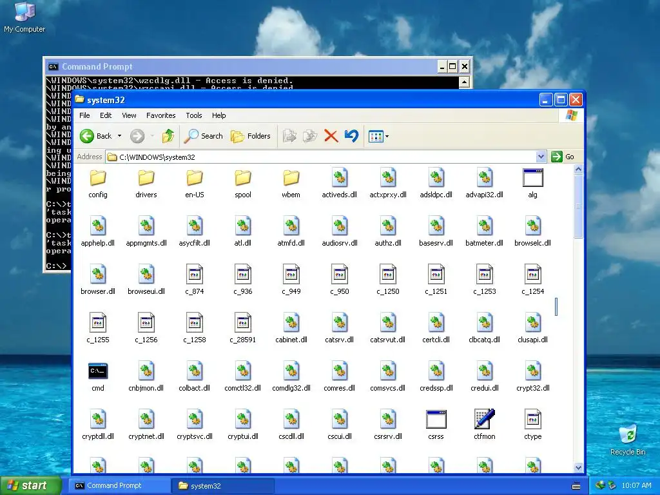Click the scroll down arrow in system32 window
The width and height of the screenshot is (660, 495).
coord(578,467)
